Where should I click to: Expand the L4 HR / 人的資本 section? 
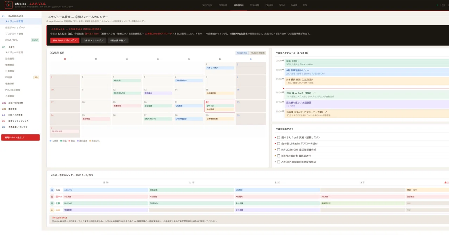coord(12,115)
